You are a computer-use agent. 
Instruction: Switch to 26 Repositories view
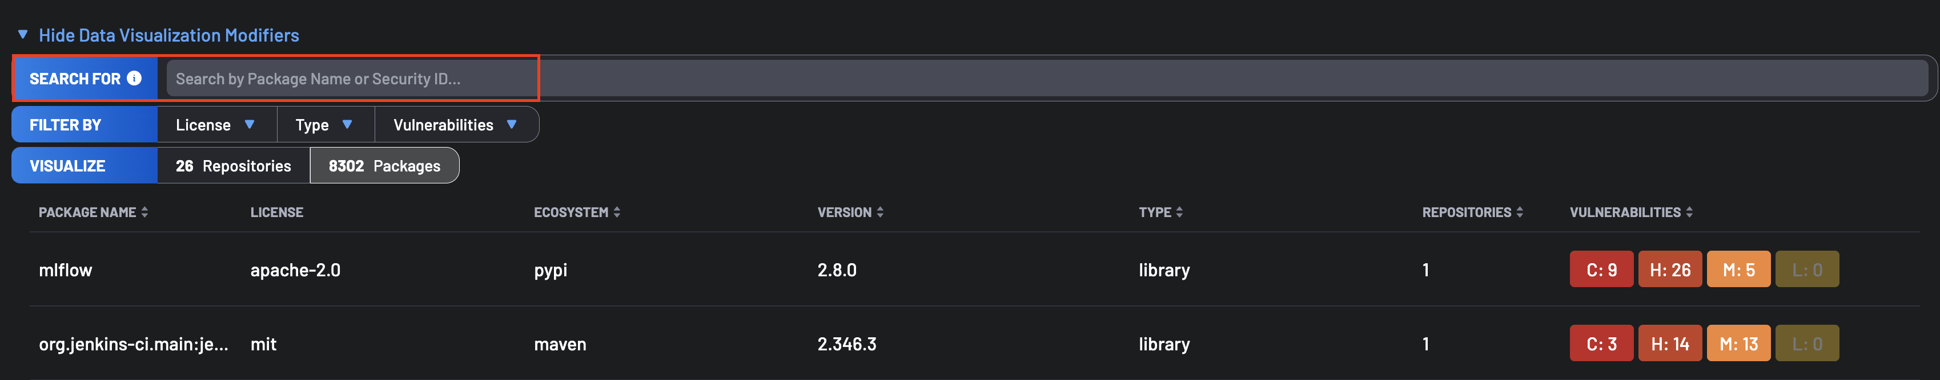(x=234, y=166)
